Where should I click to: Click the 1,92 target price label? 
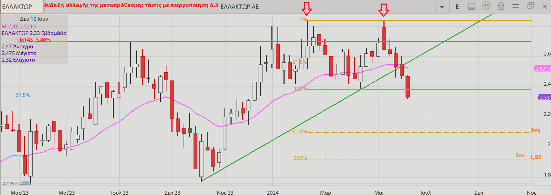[x=536, y=157]
